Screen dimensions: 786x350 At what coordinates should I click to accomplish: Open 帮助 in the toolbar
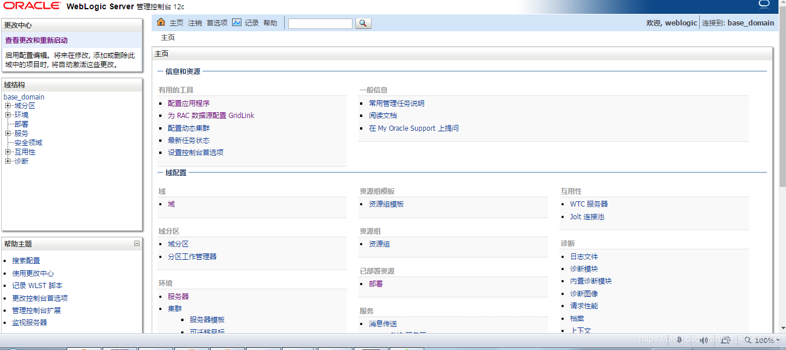pos(270,23)
